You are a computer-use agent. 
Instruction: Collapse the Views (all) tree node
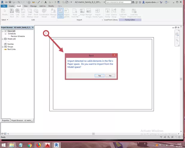[3, 31]
